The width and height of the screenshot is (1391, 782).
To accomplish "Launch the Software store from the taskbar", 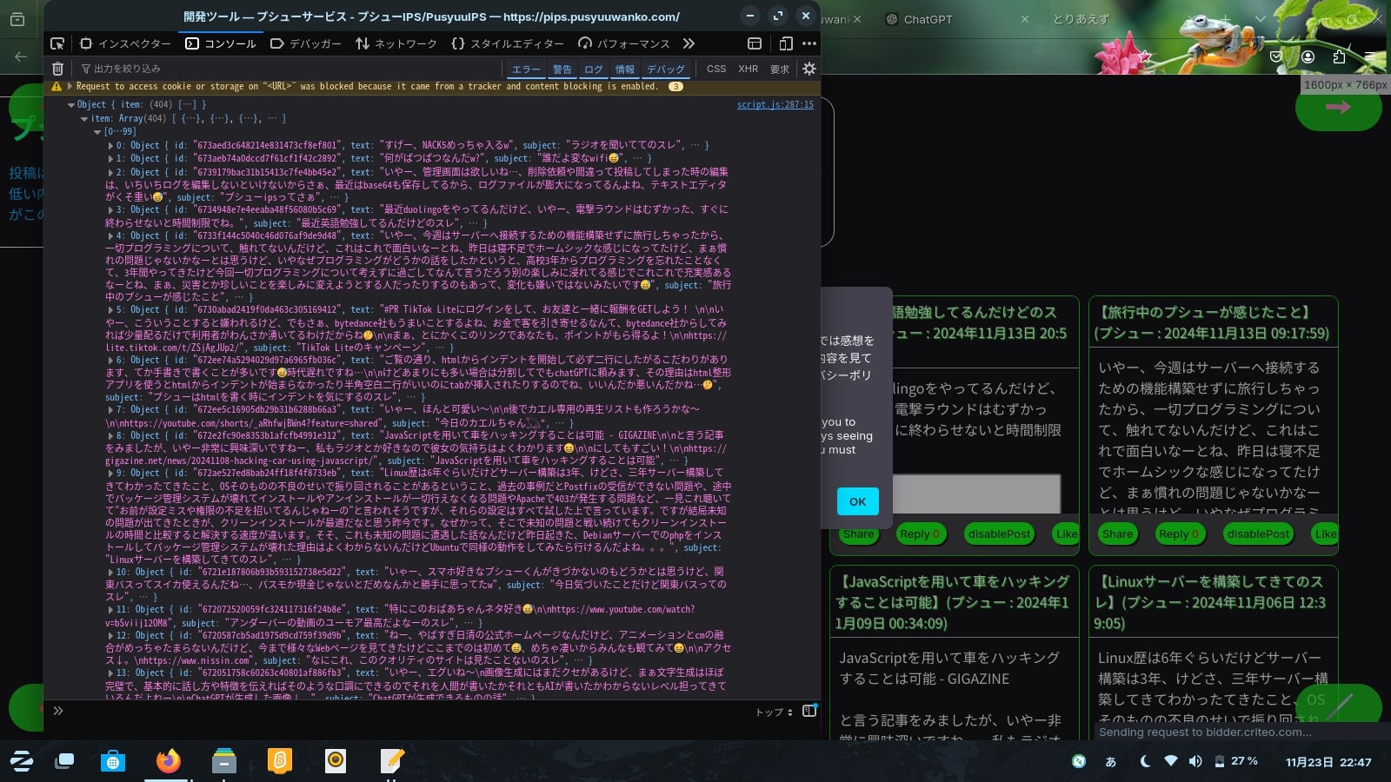I will pyautogui.click(x=112, y=761).
